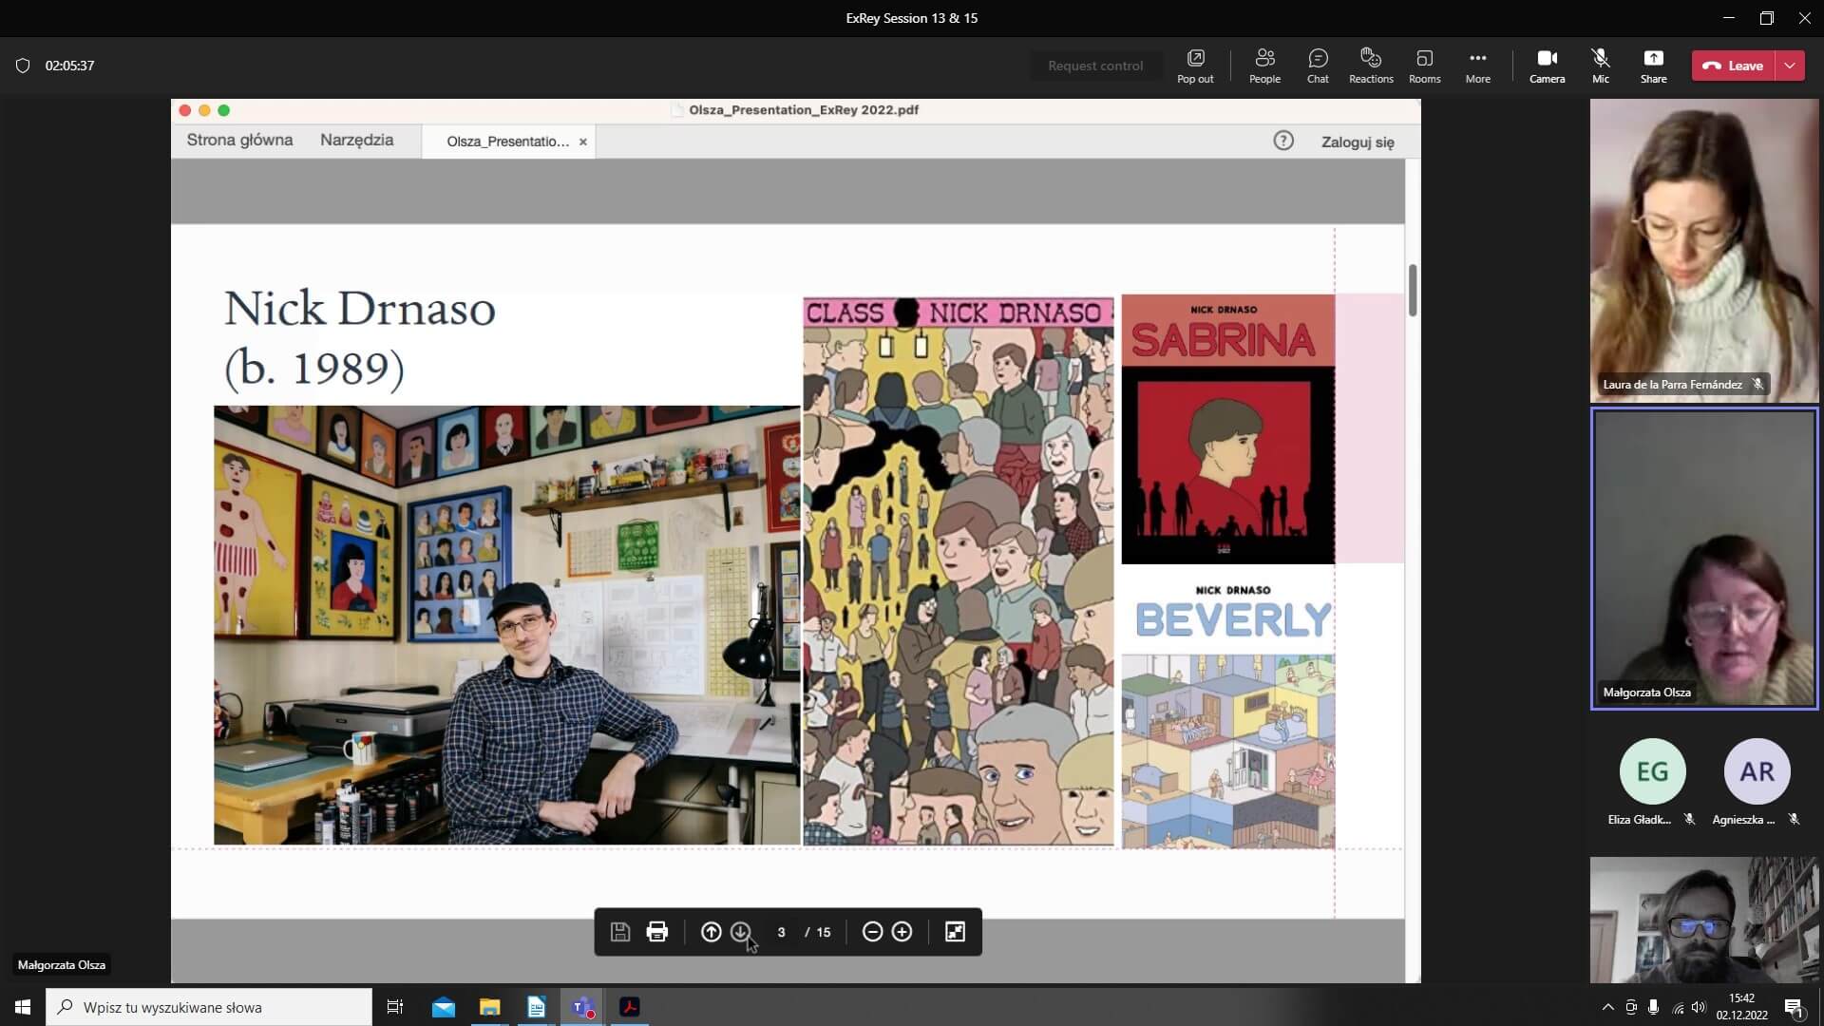This screenshot has width=1824, height=1026.
Task: Open More meeting options
Action: point(1477,66)
